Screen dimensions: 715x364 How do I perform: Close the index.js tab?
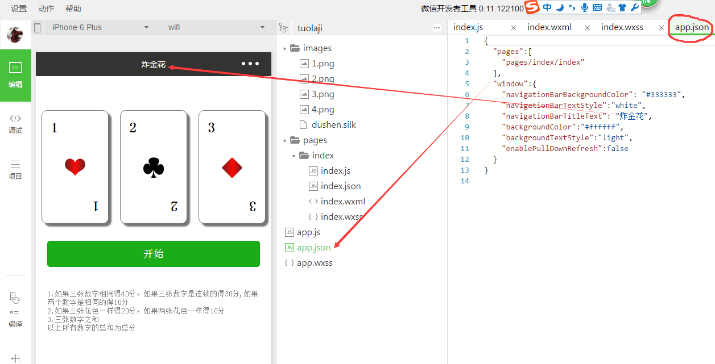(x=514, y=28)
